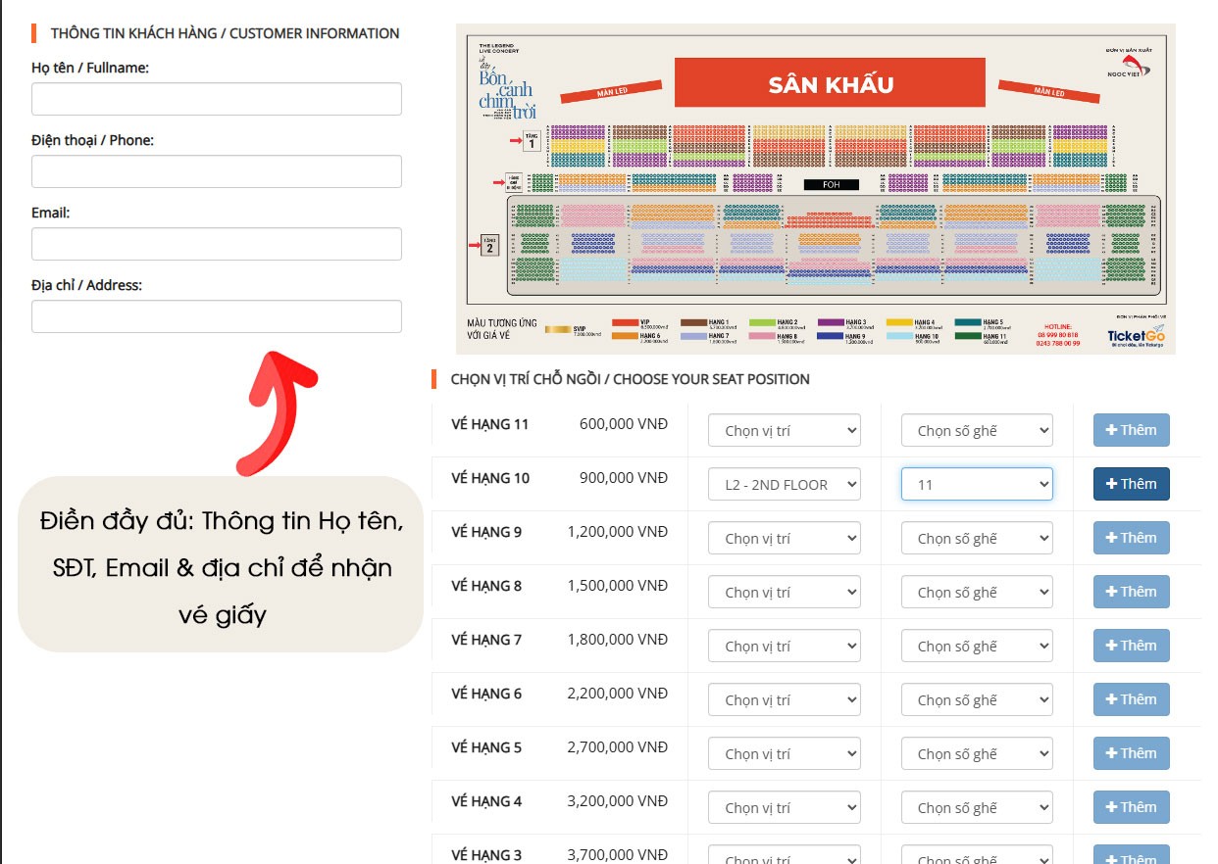Click the FOH box on seating chart

tap(831, 184)
